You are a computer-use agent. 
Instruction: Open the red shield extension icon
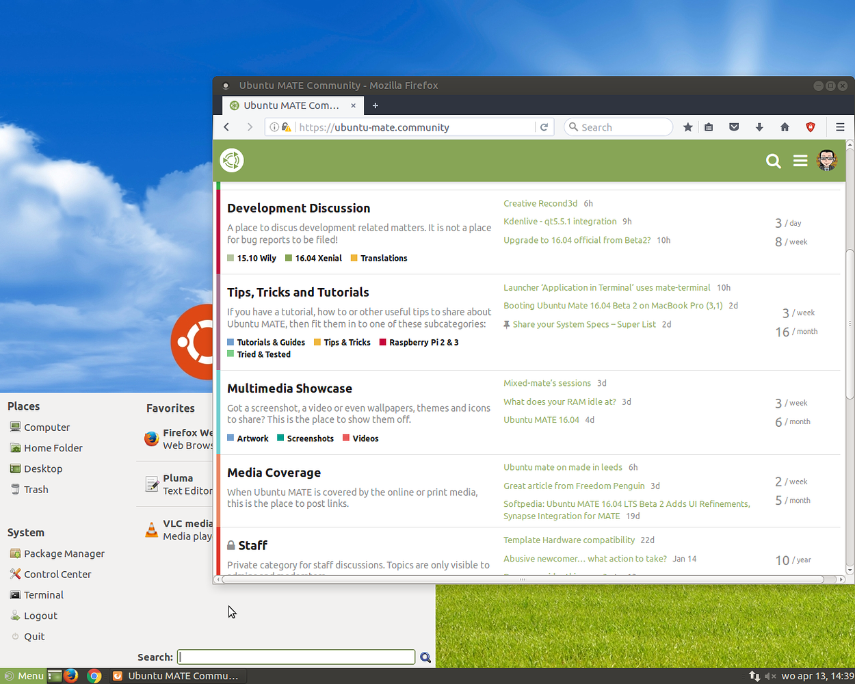[811, 127]
